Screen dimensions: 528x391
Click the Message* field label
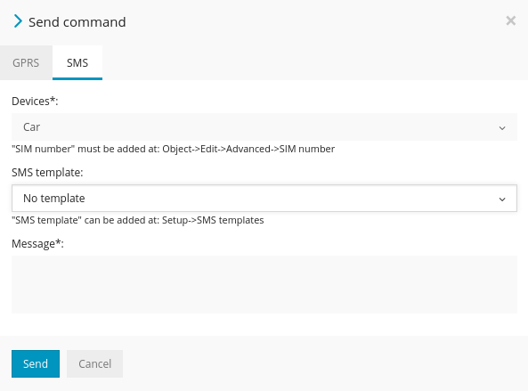[37, 243]
